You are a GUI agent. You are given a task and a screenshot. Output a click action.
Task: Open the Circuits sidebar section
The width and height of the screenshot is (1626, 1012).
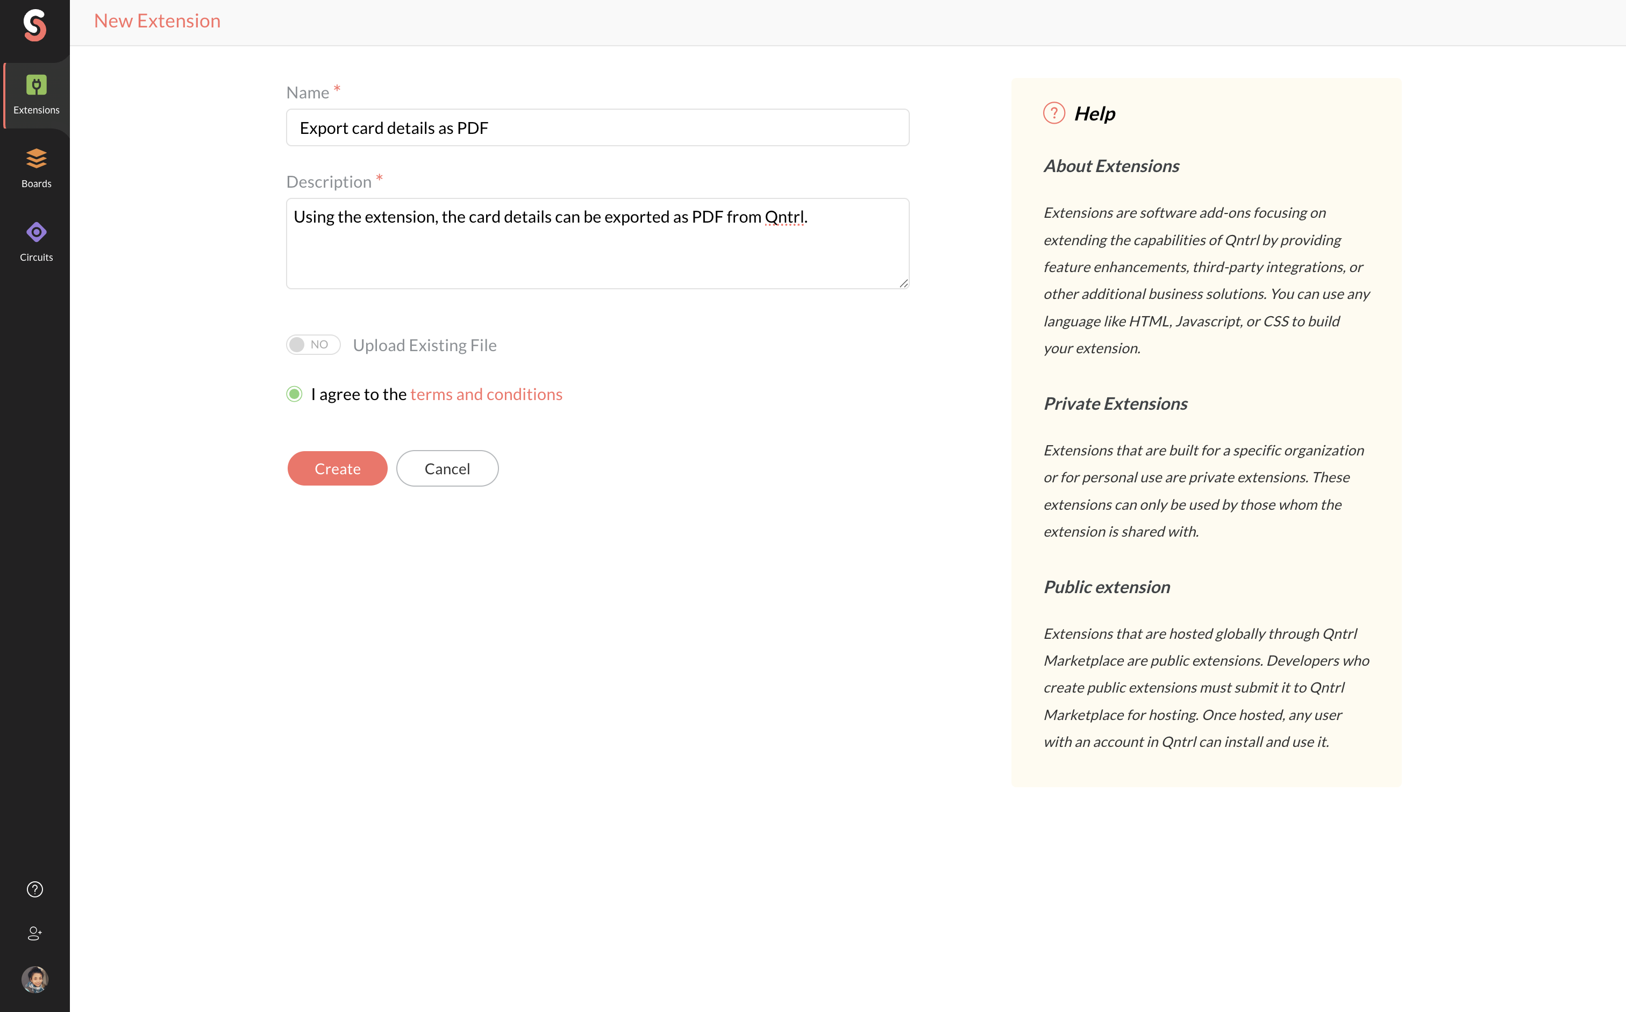(x=36, y=241)
